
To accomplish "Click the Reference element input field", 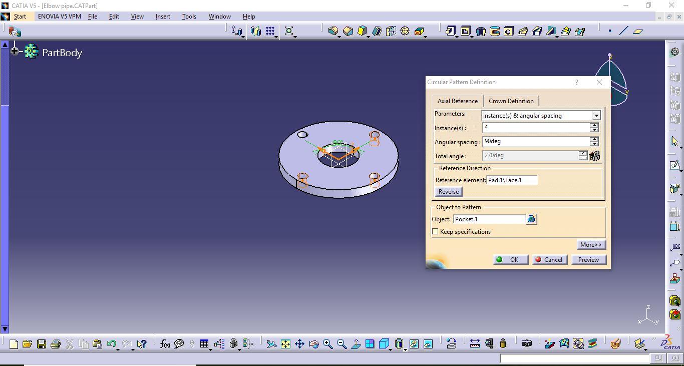I will pyautogui.click(x=512, y=180).
